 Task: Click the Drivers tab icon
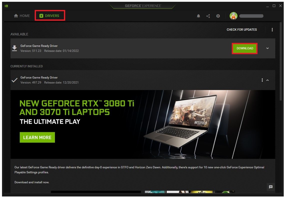pyautogui.click(x=41, y=16)
